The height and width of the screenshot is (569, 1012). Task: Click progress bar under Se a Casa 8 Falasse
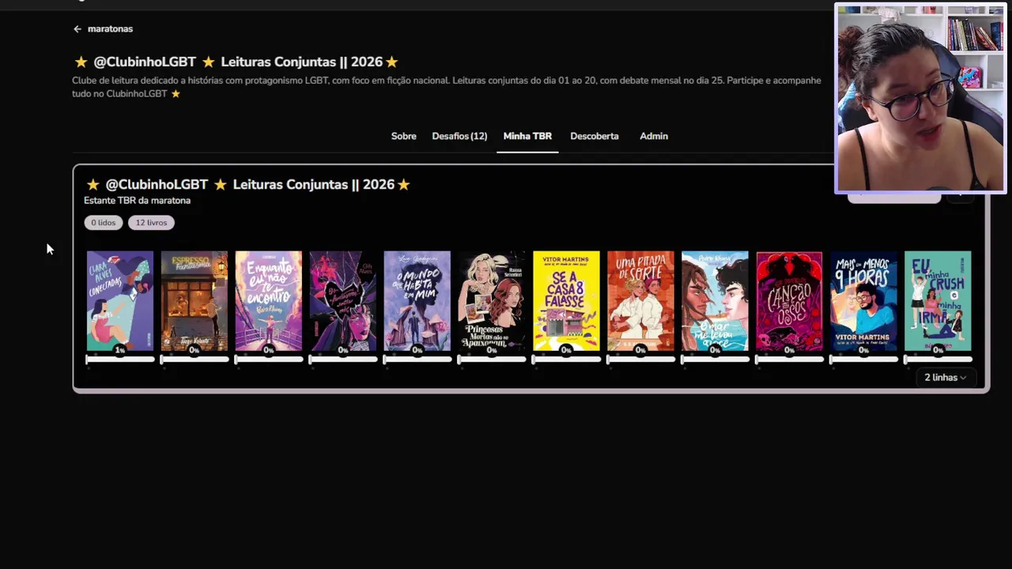pos(566,360)
